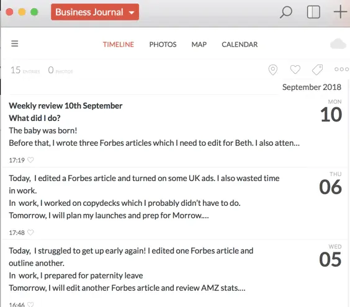Open the search magnifier icon

(285, 12)
